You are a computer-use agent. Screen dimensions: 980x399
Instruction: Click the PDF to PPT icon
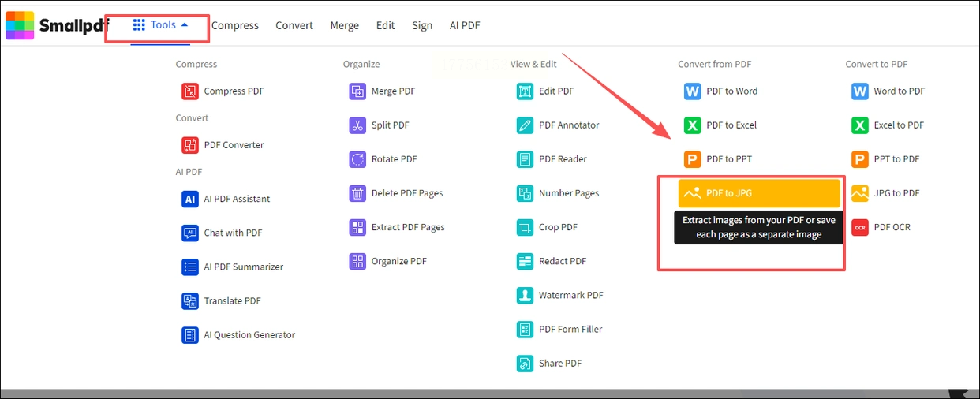692,159
